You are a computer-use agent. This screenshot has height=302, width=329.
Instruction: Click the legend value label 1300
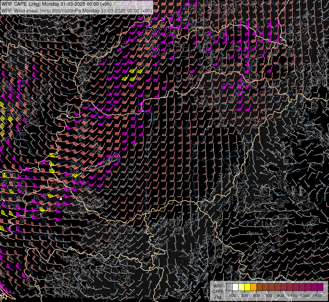click(305, 296)
